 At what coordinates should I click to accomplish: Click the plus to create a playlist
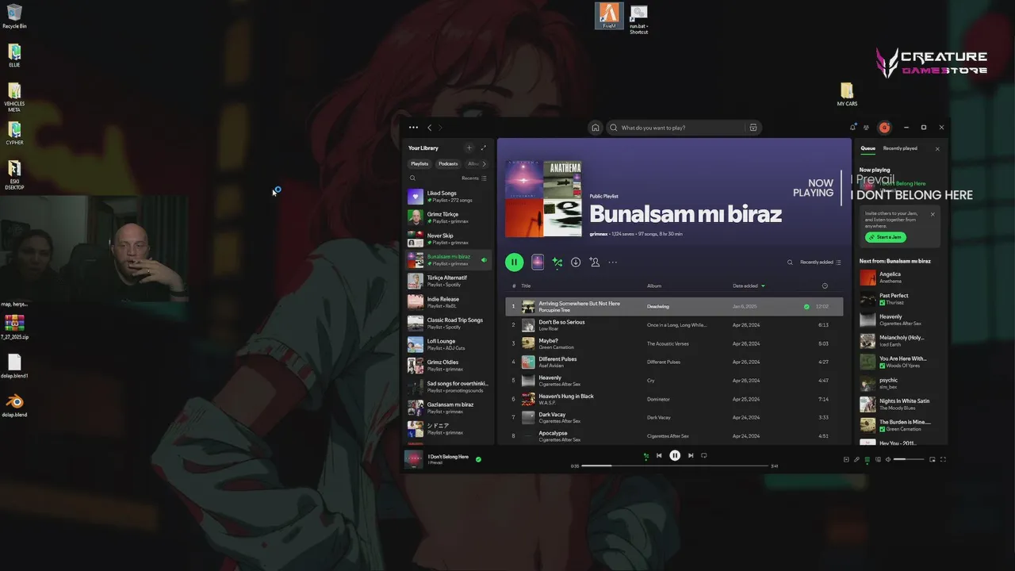point(469,148)
